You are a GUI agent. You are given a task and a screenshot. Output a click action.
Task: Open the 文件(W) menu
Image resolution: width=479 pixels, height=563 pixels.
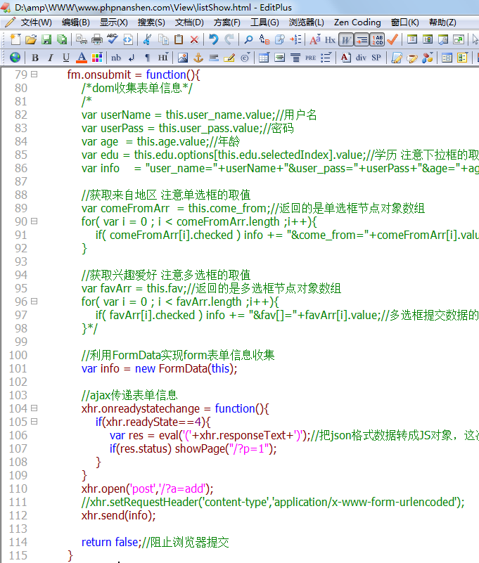[36, 22]
